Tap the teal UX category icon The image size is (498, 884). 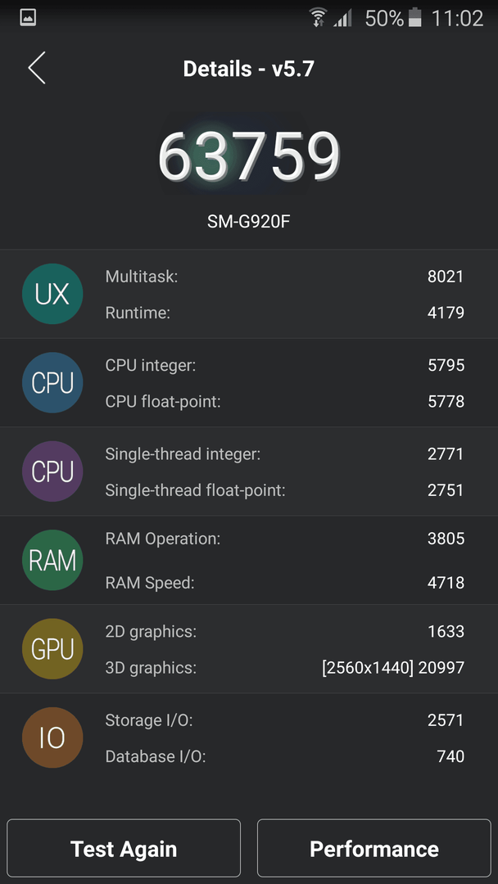point(52,294)
